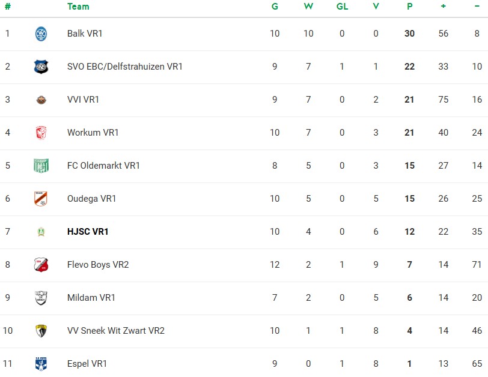Click the Oudega VR1 club crest
488x377 pixels.
tap(41, 199)
